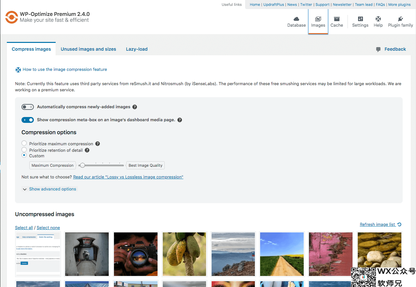Switch to Unused images and sizes tab

88,49
